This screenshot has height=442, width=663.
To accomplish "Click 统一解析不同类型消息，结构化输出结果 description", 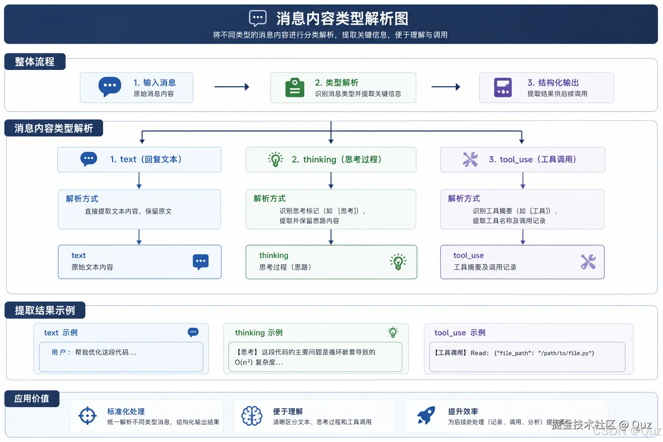I will (163, 422).
